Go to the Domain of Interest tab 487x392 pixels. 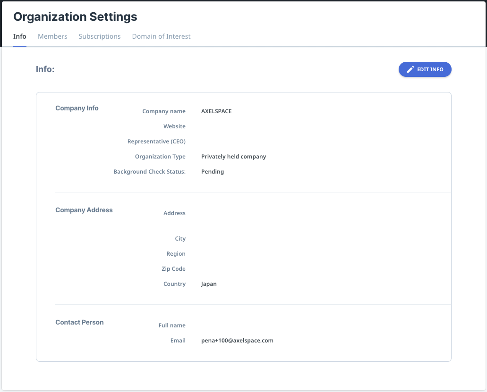pyautogui.click(x=161, y=36)
